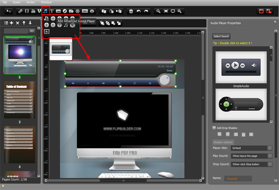This screenshot has width=279, height=190.
Task: Click the repeat loop icon on canvas player
Action: point(134,83)
